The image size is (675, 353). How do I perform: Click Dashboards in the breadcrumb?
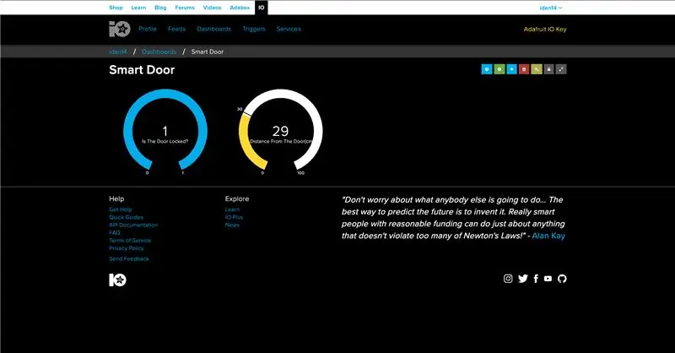(159, 52)
